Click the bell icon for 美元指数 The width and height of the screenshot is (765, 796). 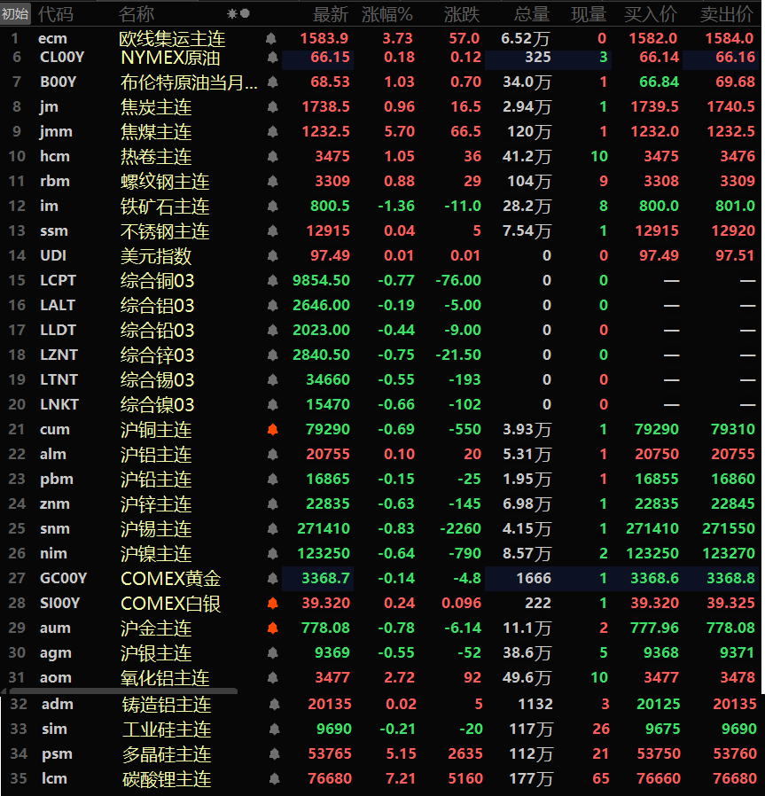272,256
